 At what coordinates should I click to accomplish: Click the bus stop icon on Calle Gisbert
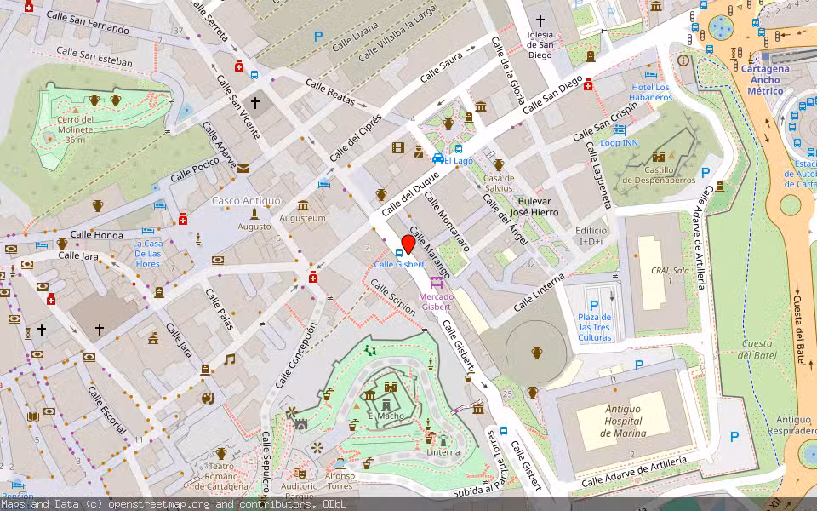tap(399, 253)
